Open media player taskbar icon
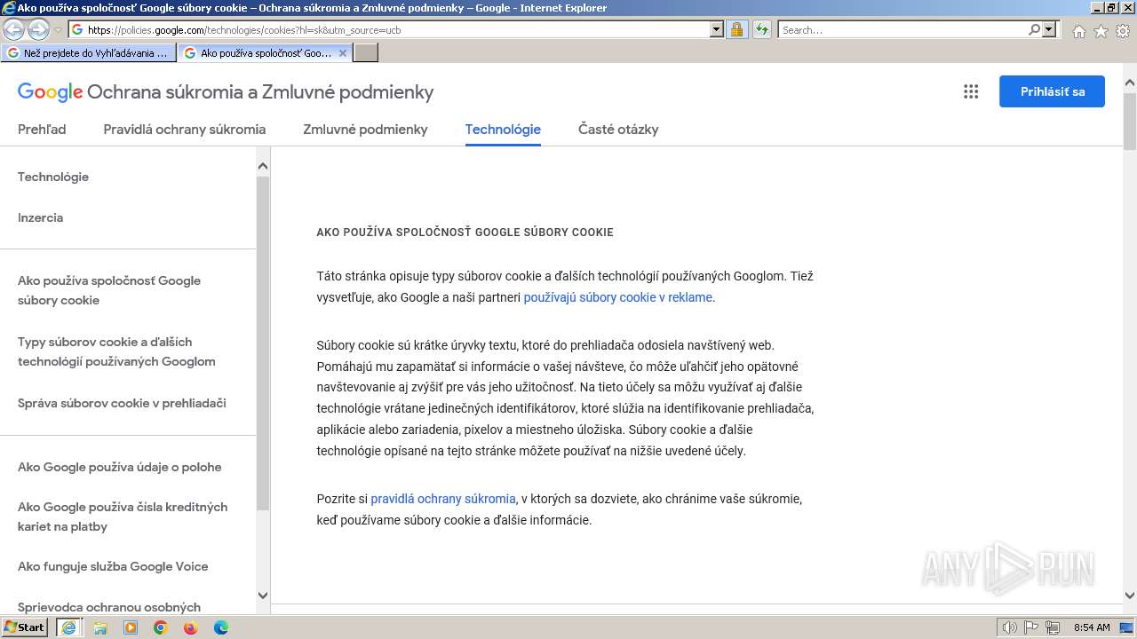The width and height of the screenshot is (1137, 639). pyautogui.click(x=131, y=627)
